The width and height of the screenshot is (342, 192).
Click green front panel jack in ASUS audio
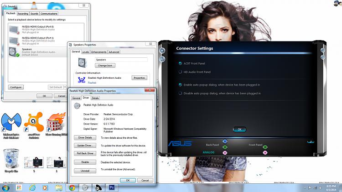pyautogui.click(x=265, y=147)
